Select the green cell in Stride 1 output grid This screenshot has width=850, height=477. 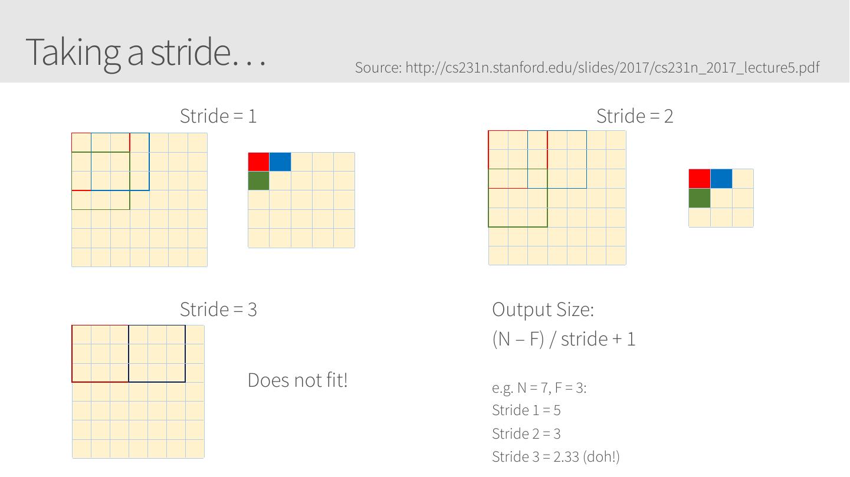258,180
